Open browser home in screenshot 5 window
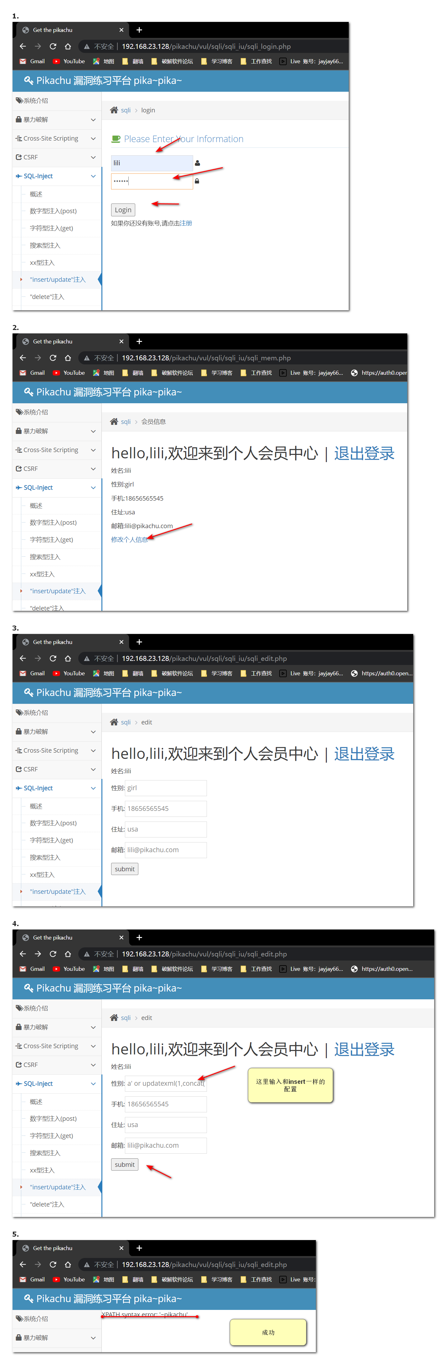 68,1265
